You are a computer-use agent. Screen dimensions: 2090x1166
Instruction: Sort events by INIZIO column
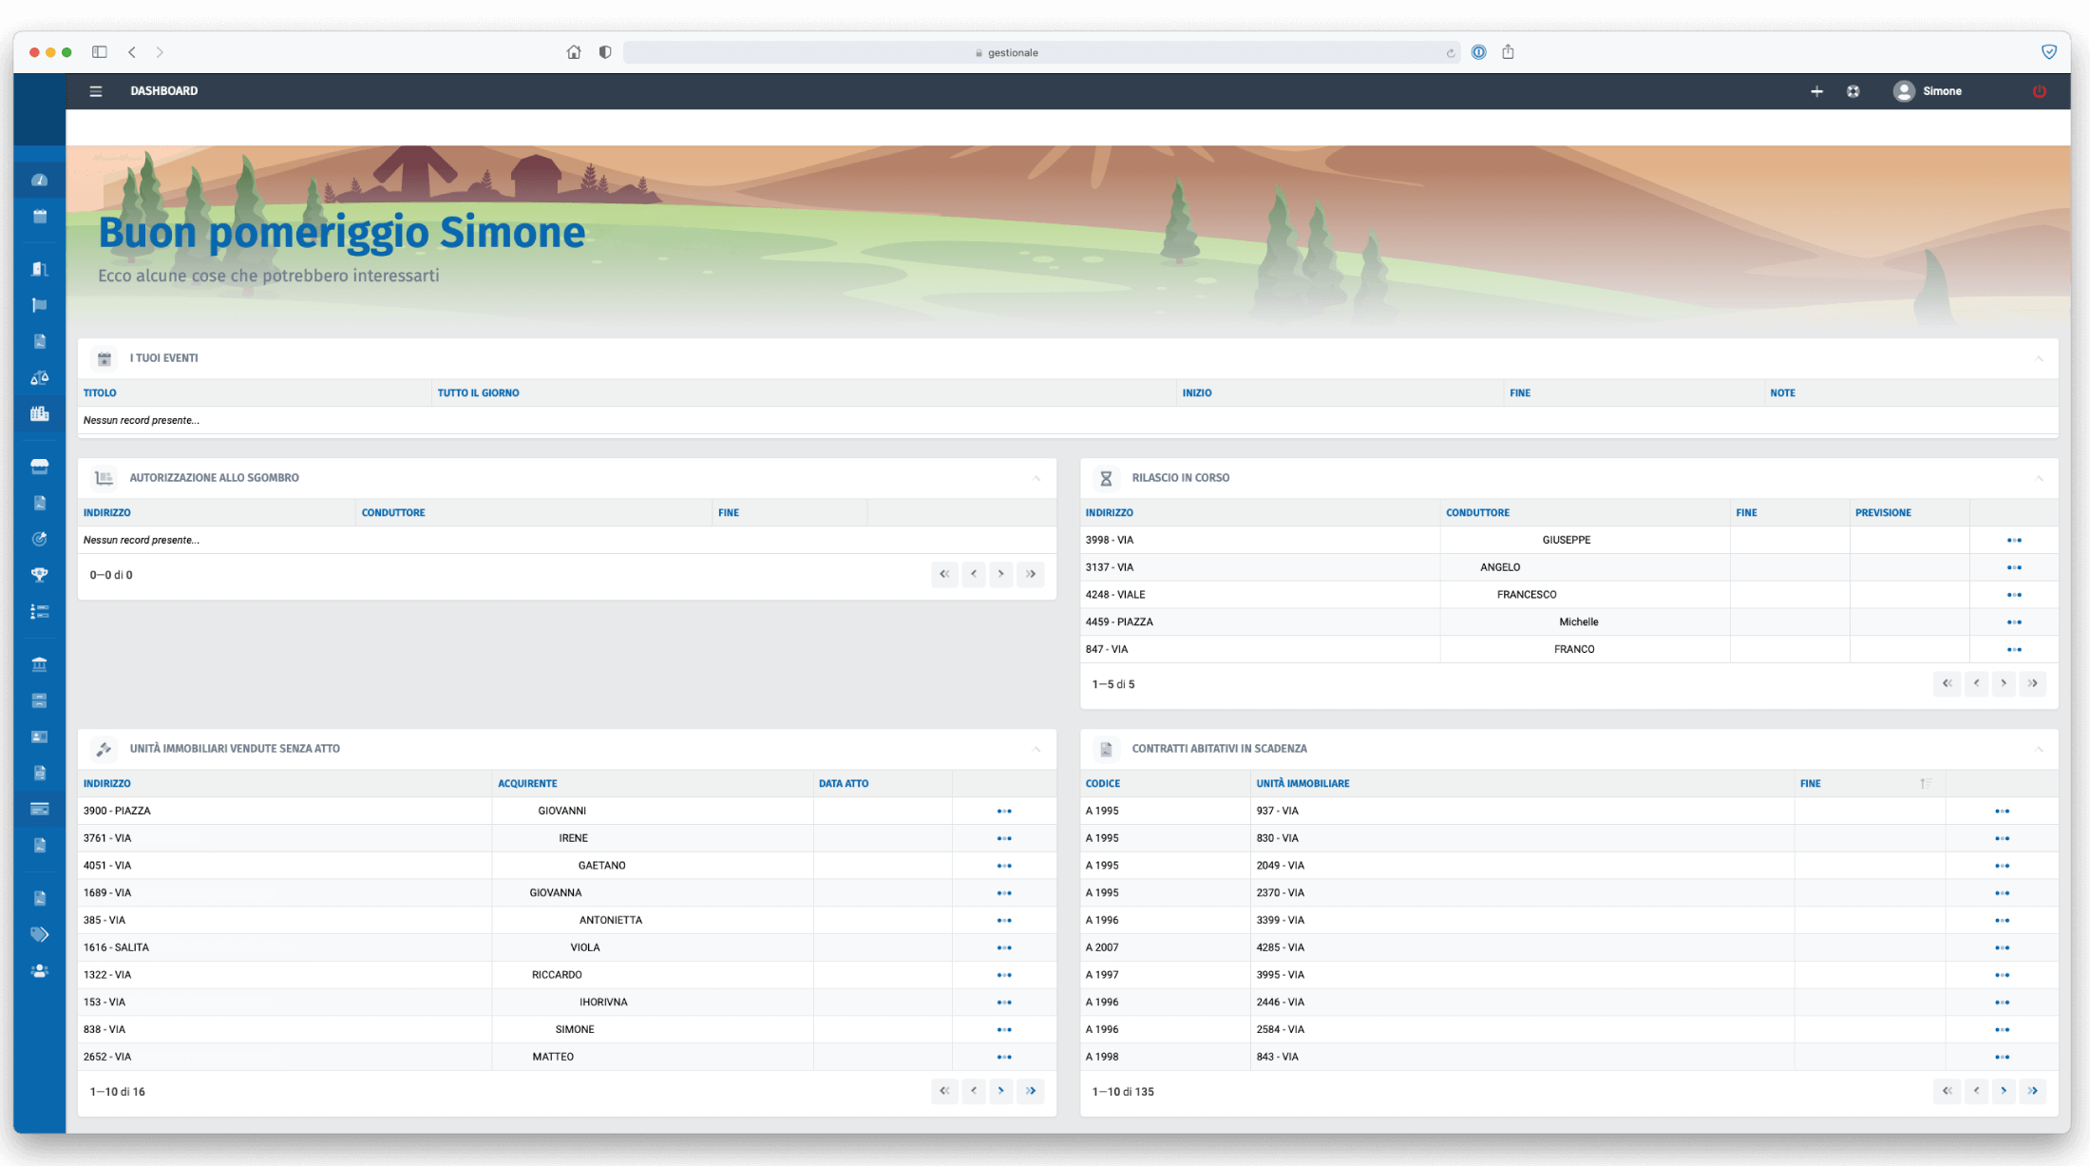(x=1197, y=392)
